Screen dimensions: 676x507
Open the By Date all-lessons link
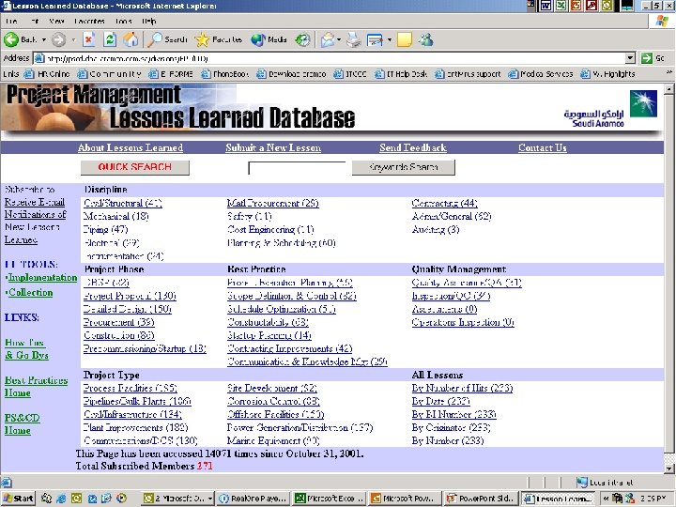pyautogui.click(x=440, y=401)
